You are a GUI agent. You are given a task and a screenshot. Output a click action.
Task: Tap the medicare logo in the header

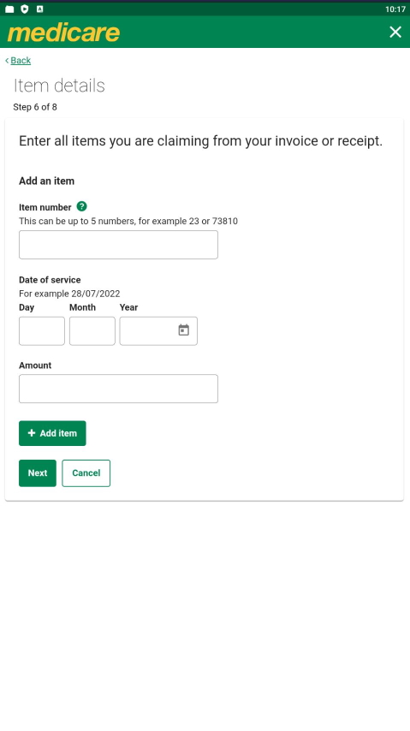point(64,33)
